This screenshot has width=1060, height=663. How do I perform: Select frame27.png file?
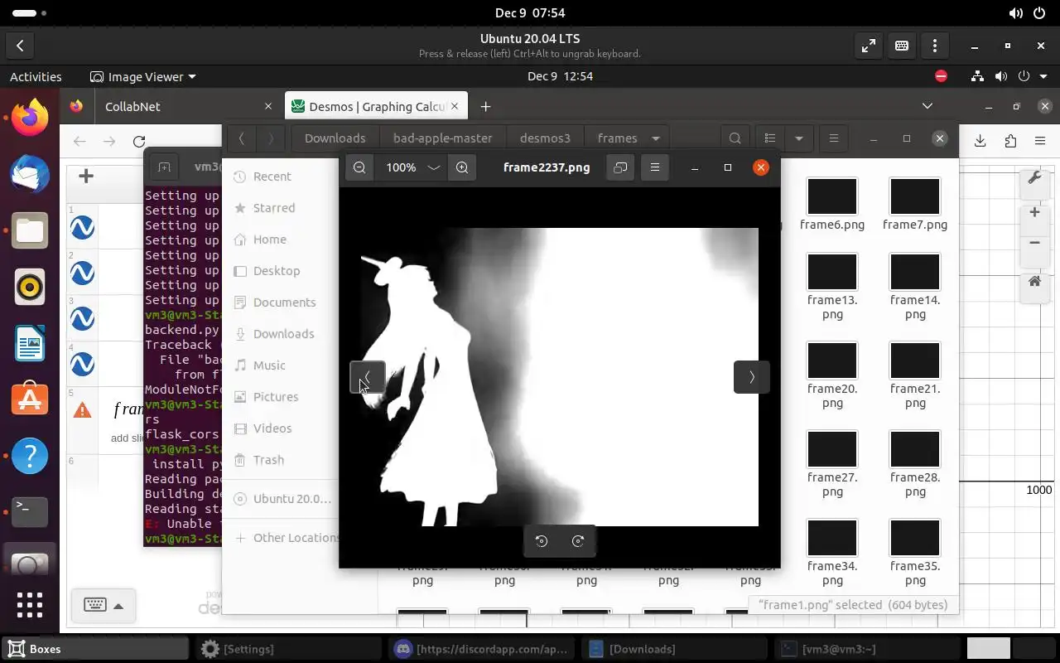[831, 463]
